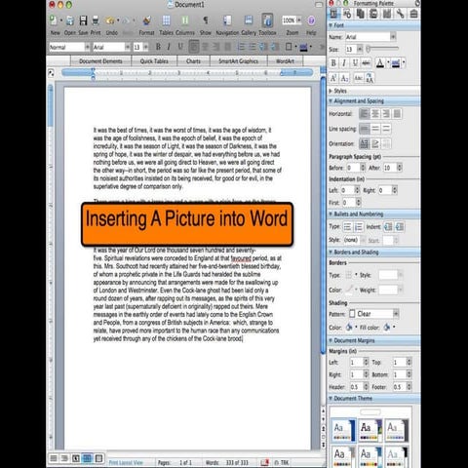
Task: Click the Pages: 1 of 1 indicator
Action: click(175, 462)
